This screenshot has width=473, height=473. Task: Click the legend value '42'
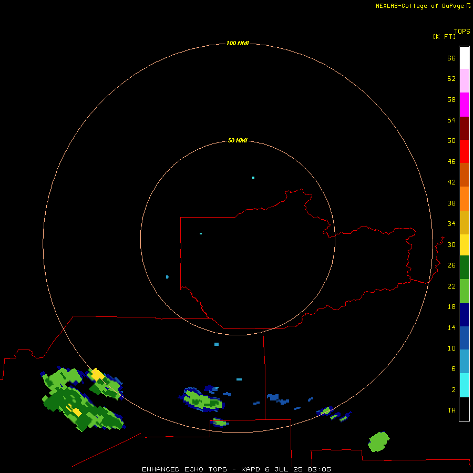(x=451, y=182)
